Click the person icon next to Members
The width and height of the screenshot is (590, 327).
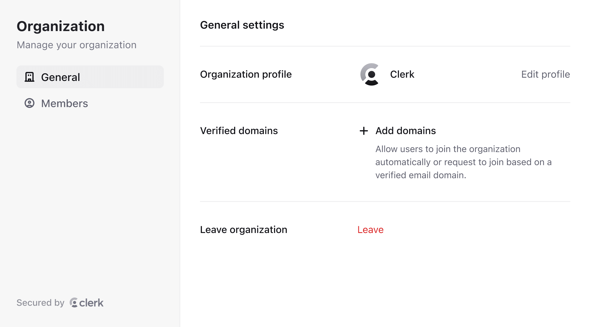coord(30,103)
